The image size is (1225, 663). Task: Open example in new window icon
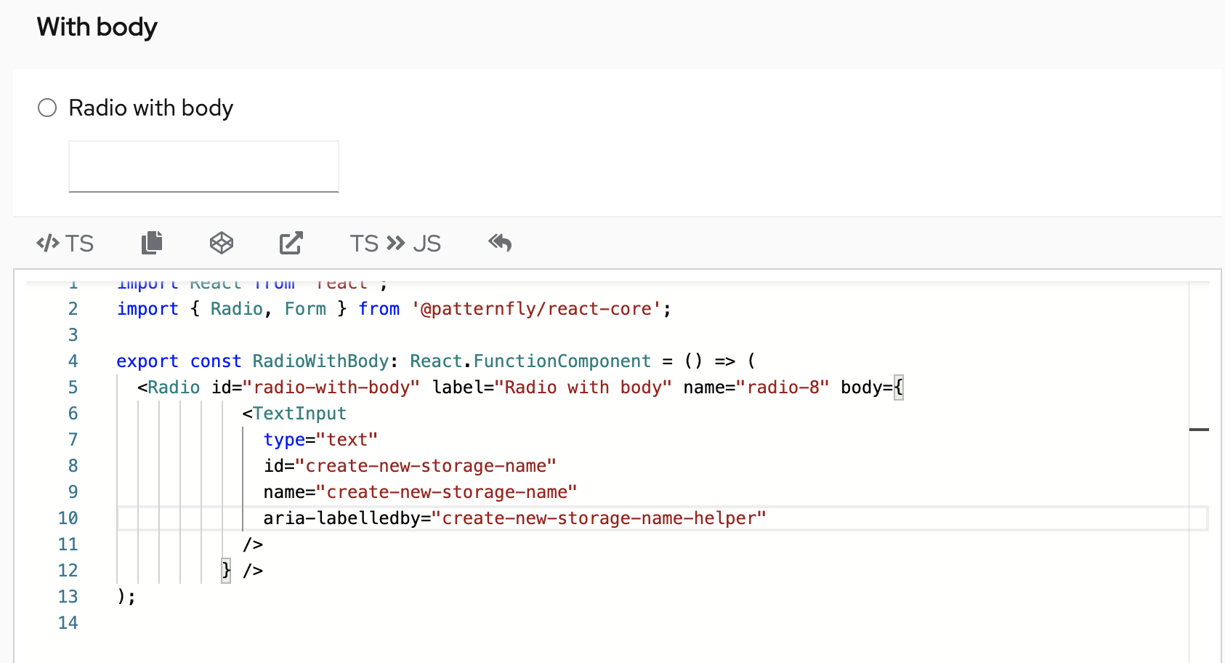tap(291, 243)
